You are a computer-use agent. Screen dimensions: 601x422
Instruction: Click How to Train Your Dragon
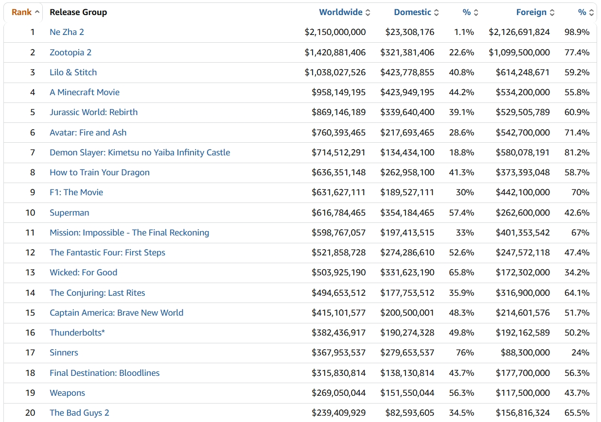click(x=100, y=172)
